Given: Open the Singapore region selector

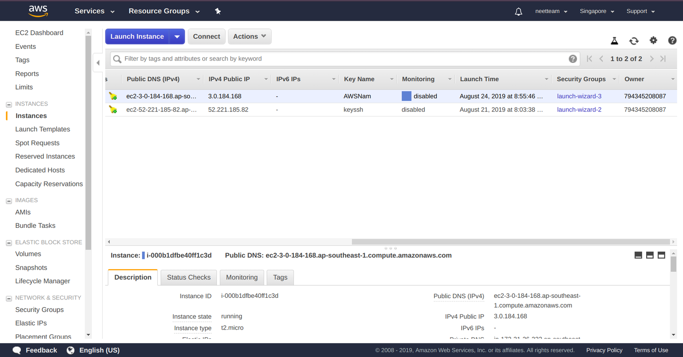Looking at the screenshot, I should [597, 11].
